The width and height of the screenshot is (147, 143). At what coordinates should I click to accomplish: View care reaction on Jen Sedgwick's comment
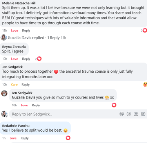click(145, 84)
